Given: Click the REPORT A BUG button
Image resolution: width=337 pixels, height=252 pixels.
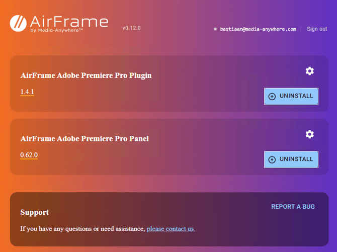Looking at the screenshot, I should [293, 207].
